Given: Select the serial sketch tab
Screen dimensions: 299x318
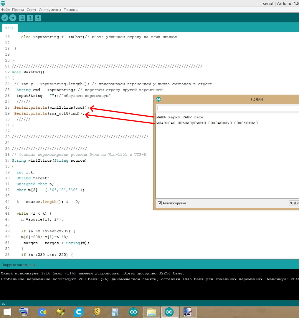Looking at the screenshot, I should coord(10,28).
